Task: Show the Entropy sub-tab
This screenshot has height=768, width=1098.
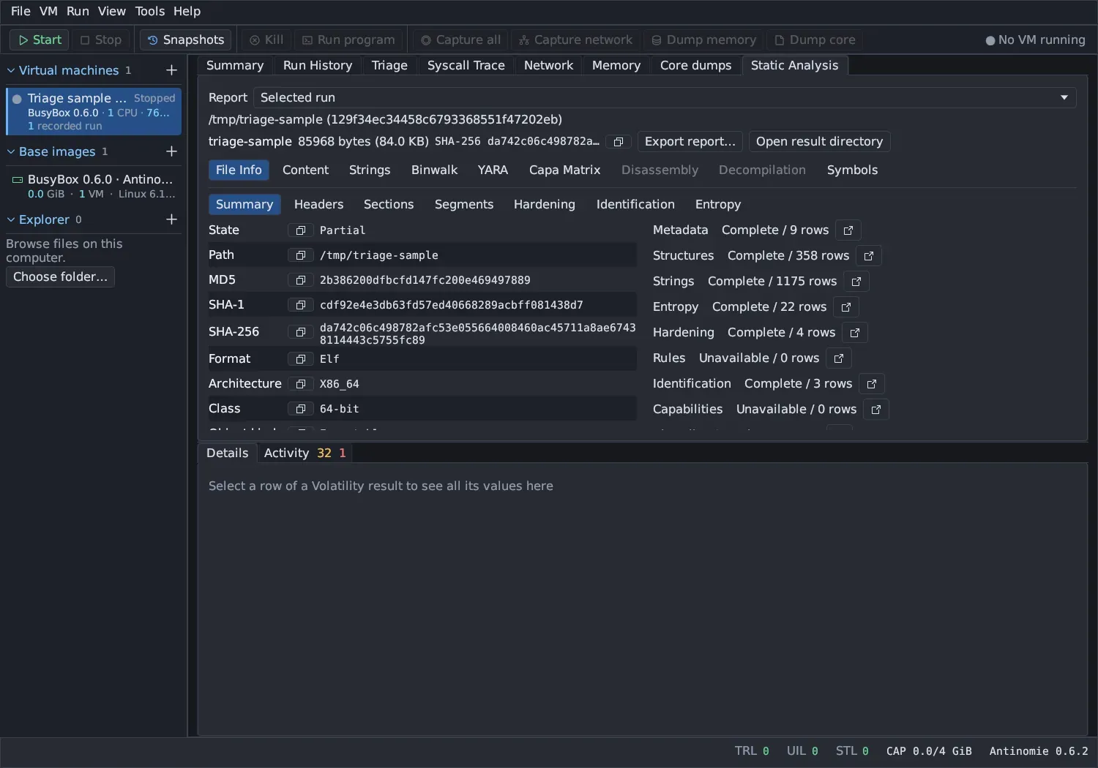Action: (x=718, y=205)
